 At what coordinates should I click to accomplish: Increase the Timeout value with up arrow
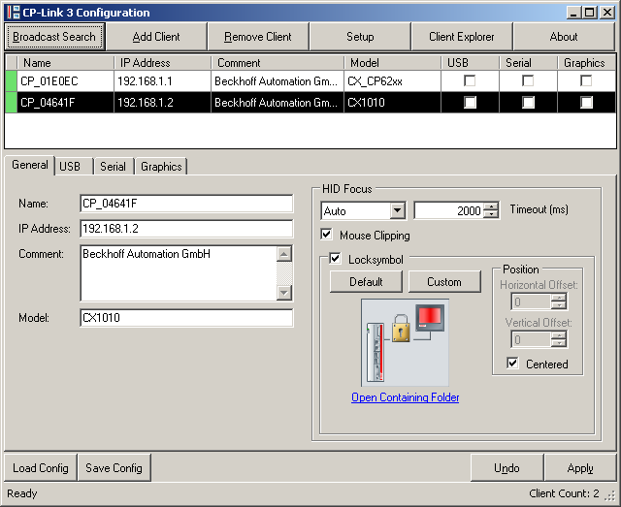click(491, 206)
